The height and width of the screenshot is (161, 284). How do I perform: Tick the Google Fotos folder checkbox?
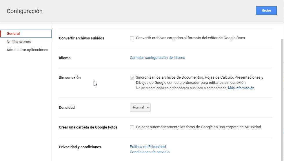click(x=132, y=127)
